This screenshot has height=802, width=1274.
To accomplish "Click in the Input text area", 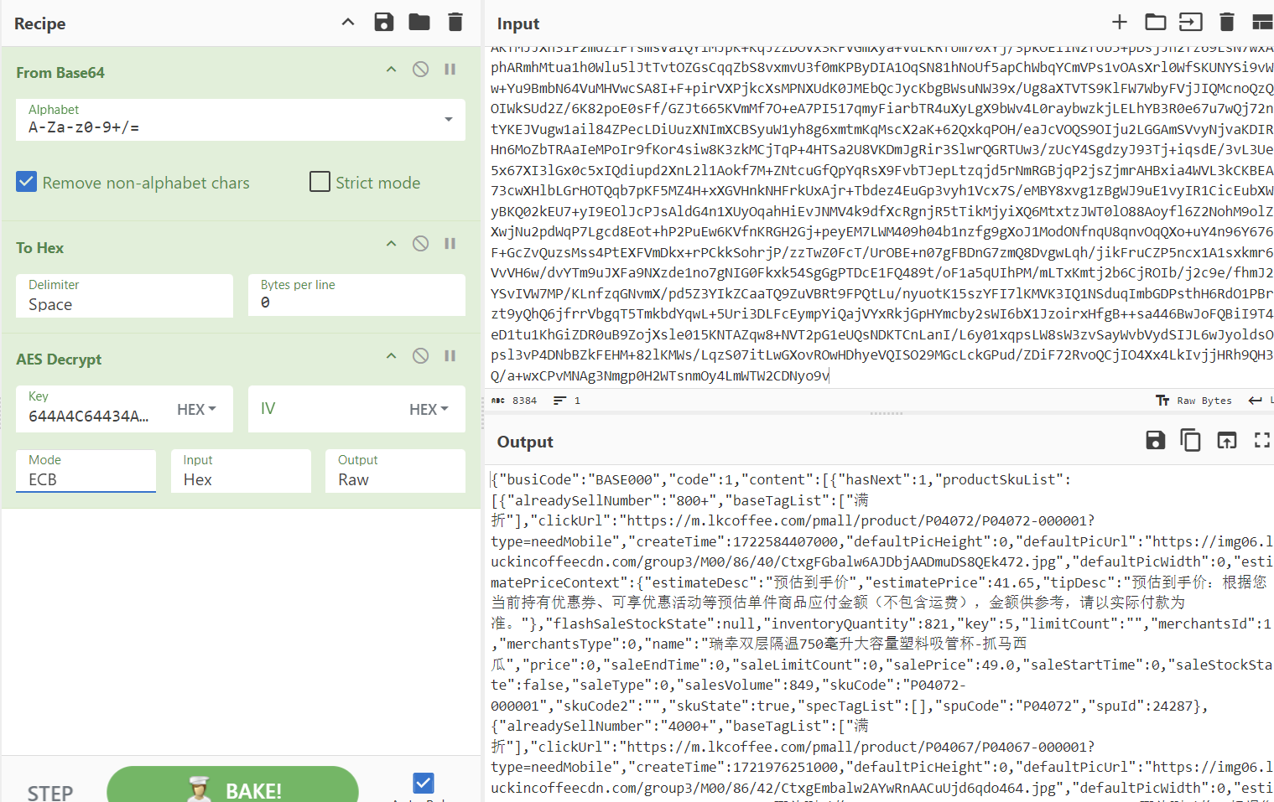I will 881,216.
